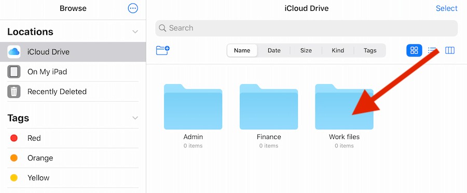Click the Admin folder name
Image resolution: width=467 pixels, height=193 pixels.
tap(193, 137)
